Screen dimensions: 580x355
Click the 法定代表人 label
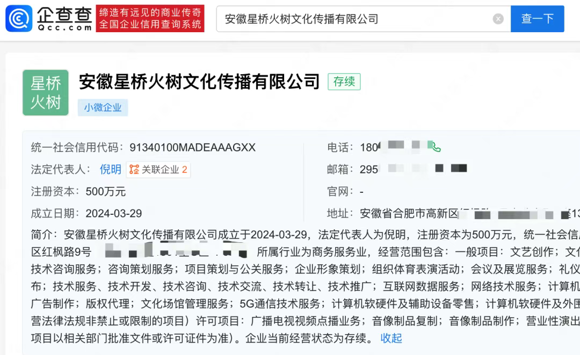tap(60, 169)
